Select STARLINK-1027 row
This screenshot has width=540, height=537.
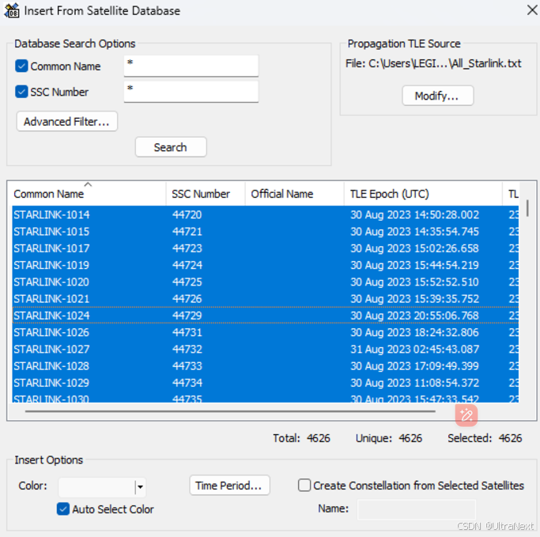(x=265, y=349)
